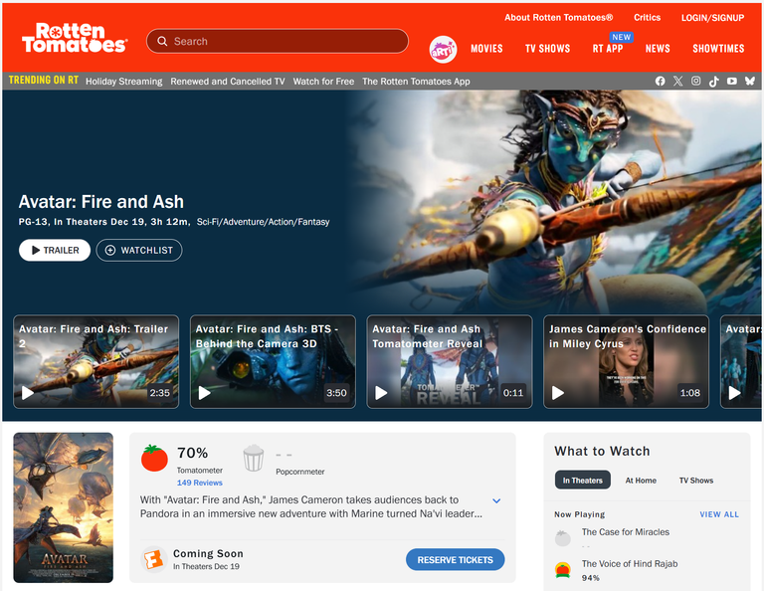Open the YouTube channel icon
The image size is (764, 591).
pos(732,82)
